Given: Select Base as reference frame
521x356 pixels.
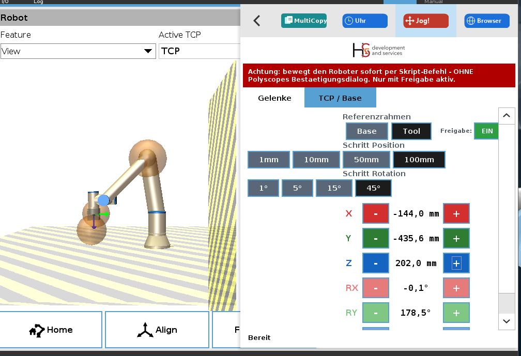Looking at the screenshot, I should pos(367,131).
